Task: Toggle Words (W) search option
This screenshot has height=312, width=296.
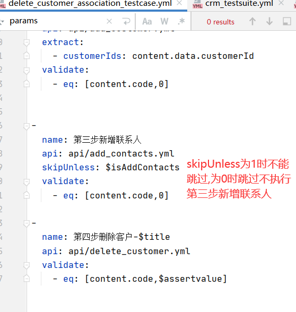Action: pos(164,21)
